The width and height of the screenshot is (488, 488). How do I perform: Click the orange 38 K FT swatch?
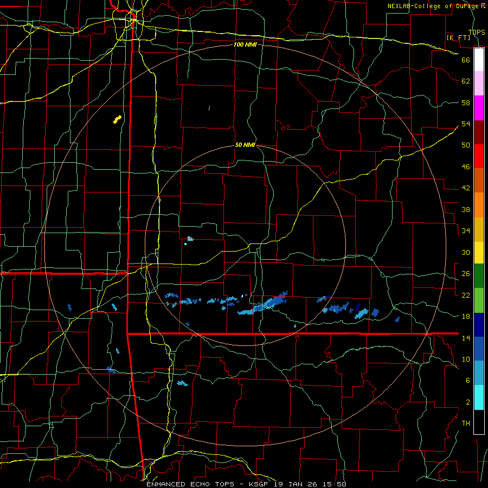479,205
